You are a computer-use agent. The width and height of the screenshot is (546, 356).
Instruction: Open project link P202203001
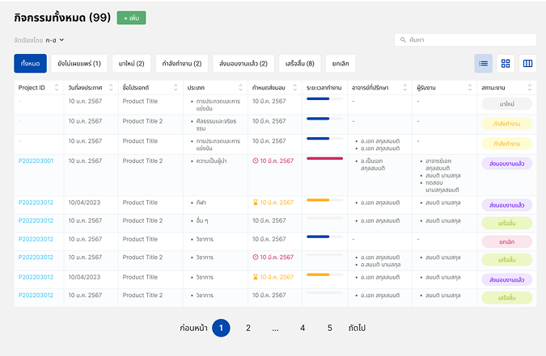click(36, 161)
